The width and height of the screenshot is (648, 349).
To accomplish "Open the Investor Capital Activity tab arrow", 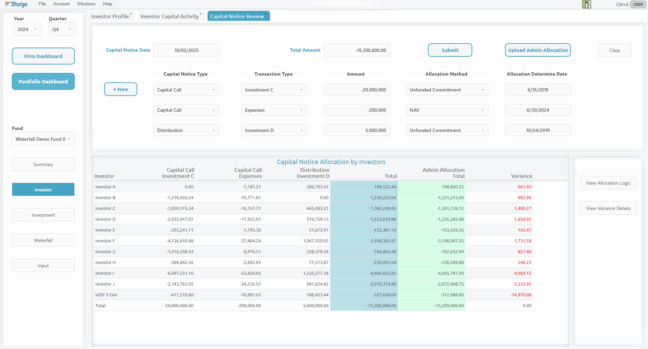I will (201, 14).
